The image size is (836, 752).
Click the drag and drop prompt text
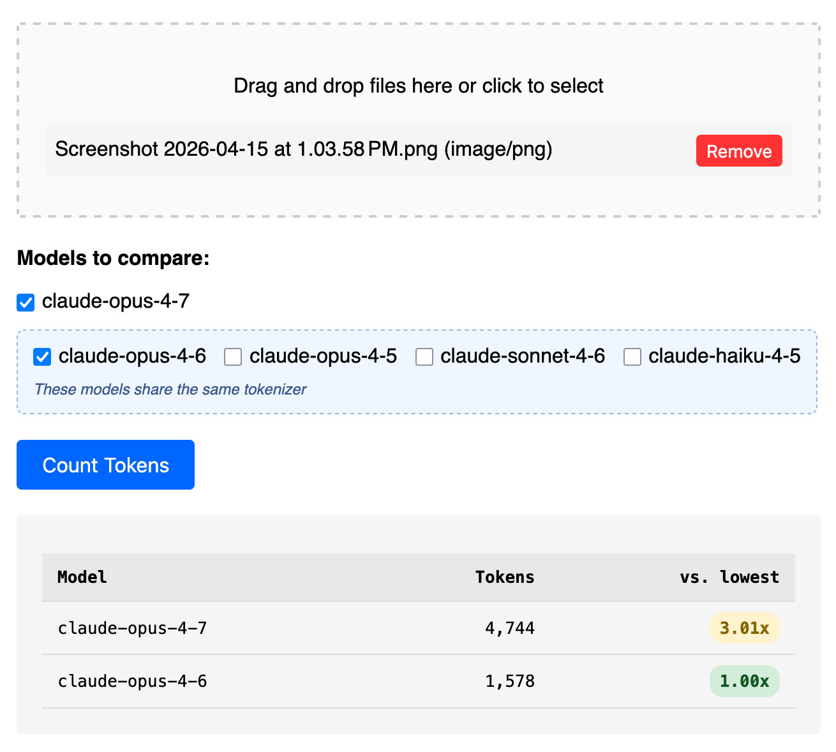point(418,86)
